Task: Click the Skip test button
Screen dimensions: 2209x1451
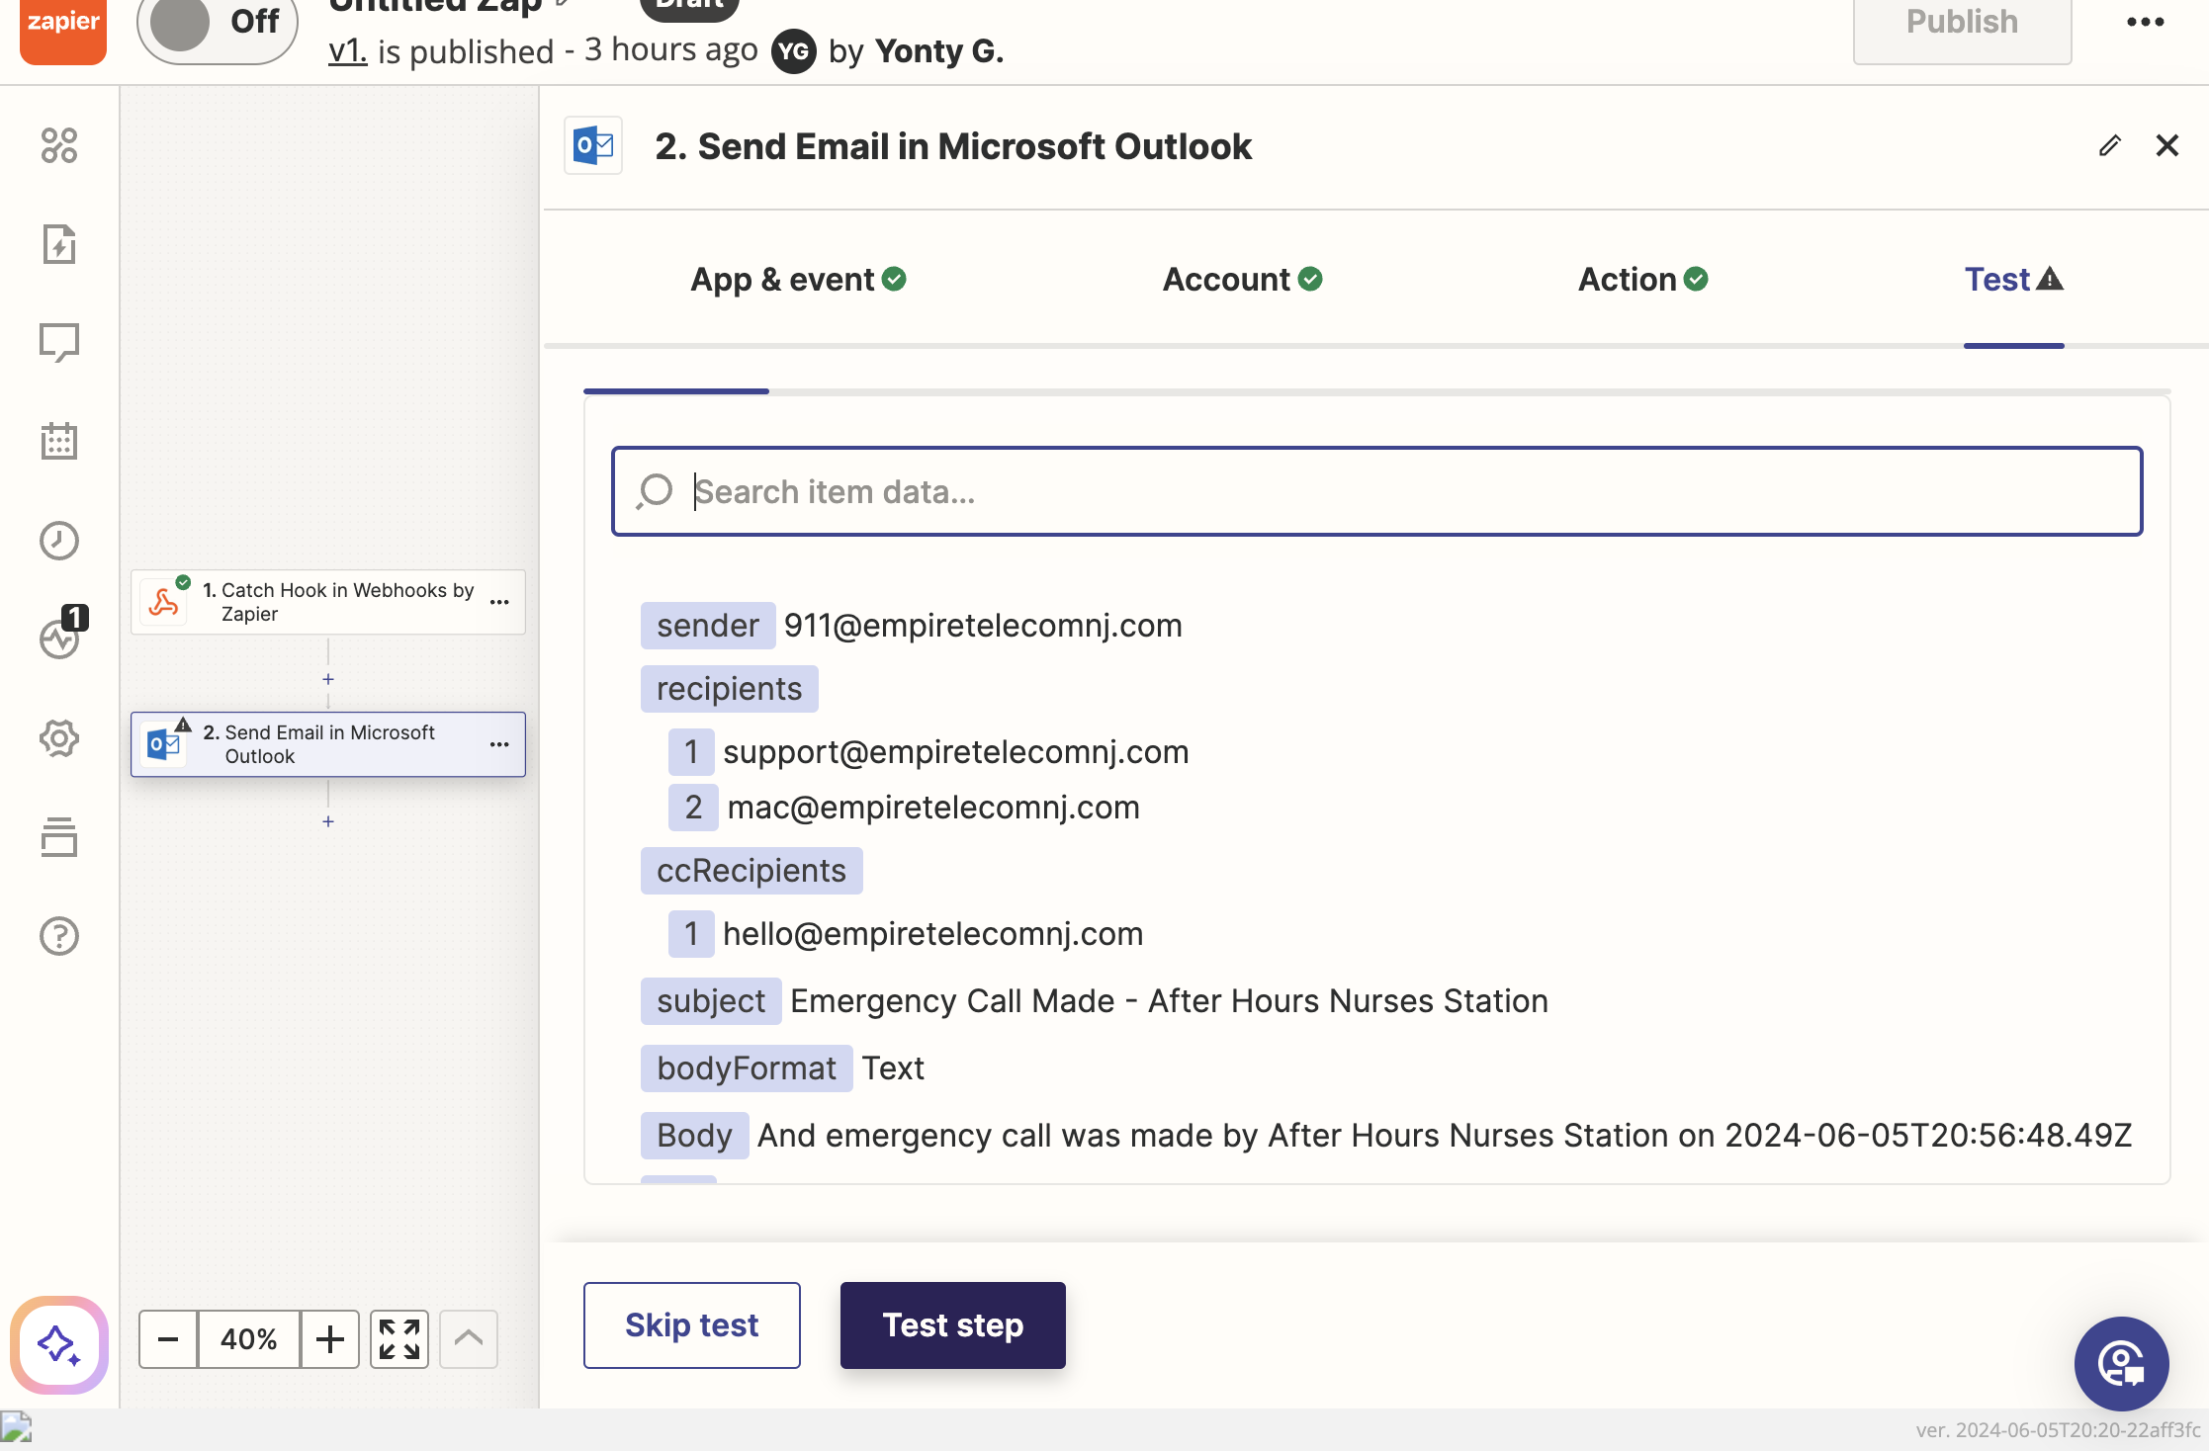Action: pyautogui.click(x=692, y=1325)
